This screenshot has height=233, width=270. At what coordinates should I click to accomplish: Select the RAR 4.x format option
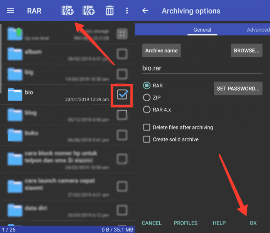[x=147, y=110]
